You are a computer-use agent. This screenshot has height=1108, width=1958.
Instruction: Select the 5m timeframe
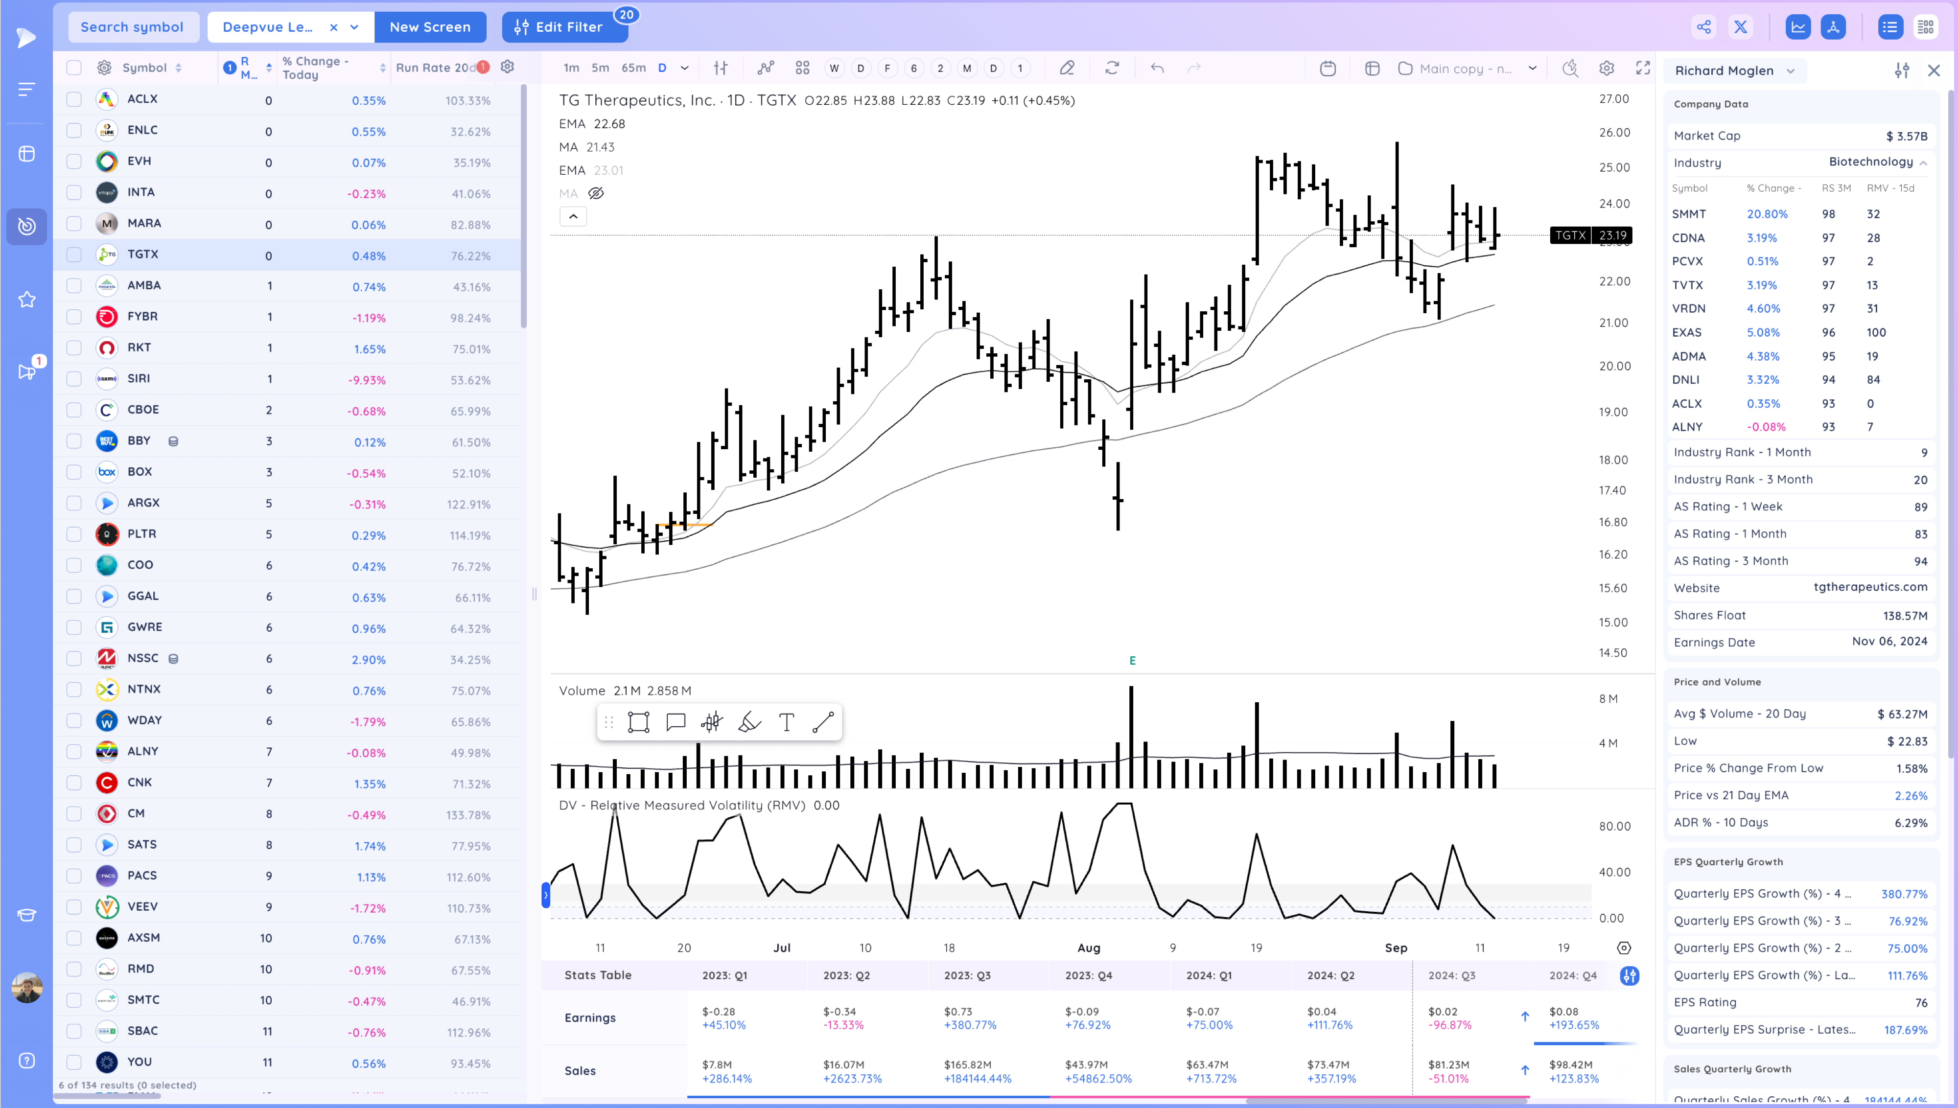600,69
